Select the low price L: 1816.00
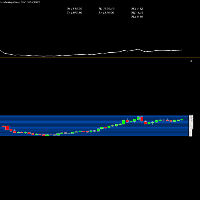 coord(106,13)
